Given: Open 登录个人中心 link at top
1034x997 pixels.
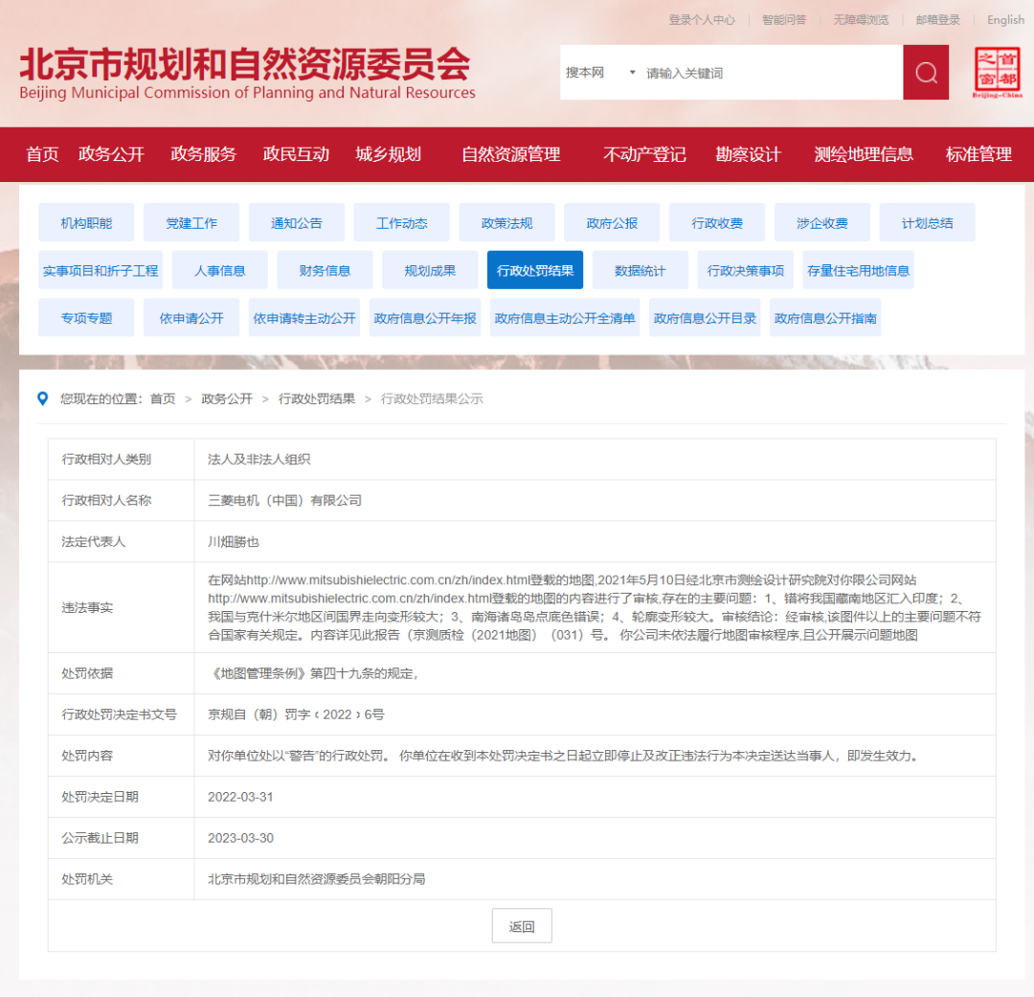Looking at the screenshot, I should point(702,20).
